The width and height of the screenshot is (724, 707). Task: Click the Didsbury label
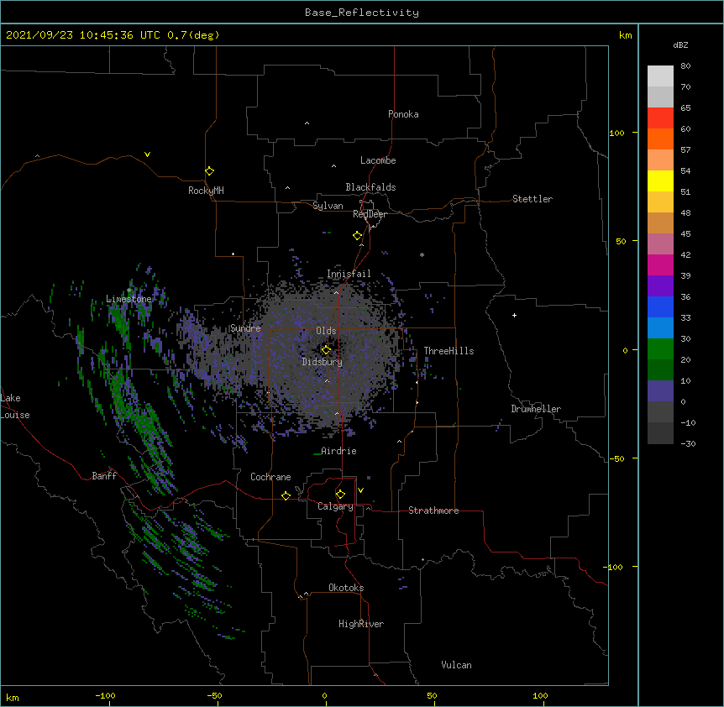(322, 362)
